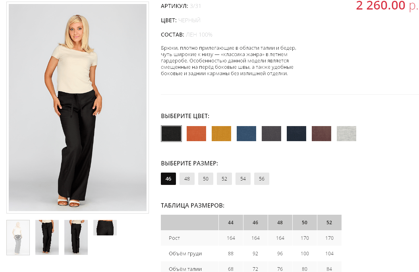The image size is (419, 272).
Task: Select the brown color swatch
Action: click(321, 134)
